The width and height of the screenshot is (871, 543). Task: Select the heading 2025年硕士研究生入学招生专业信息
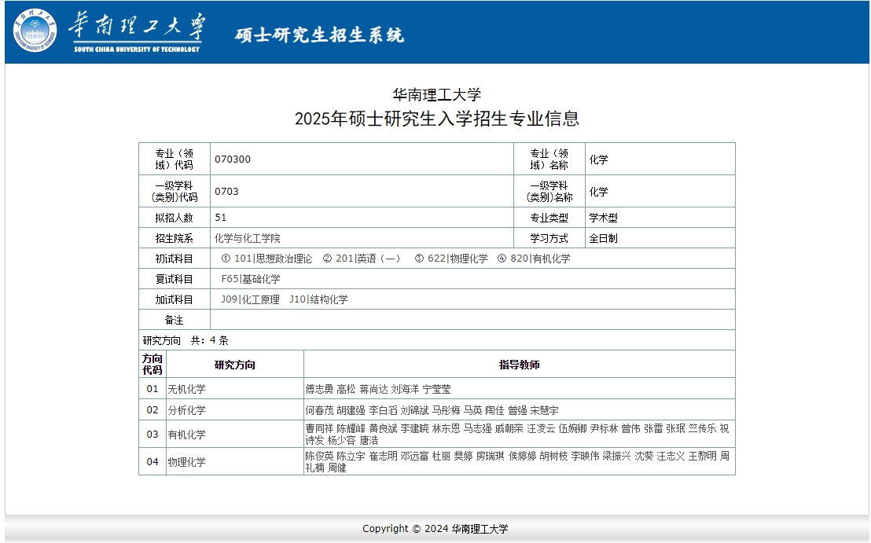436,118
